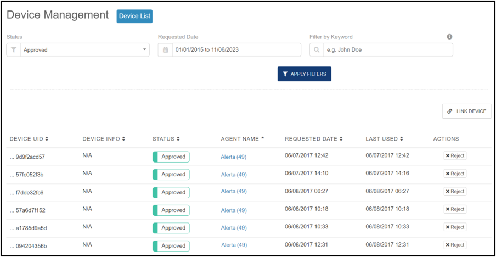Open Alerta (49) link for device 57fc052f3b
Viewport: 496px width, 257px height.
pos(234,175)
